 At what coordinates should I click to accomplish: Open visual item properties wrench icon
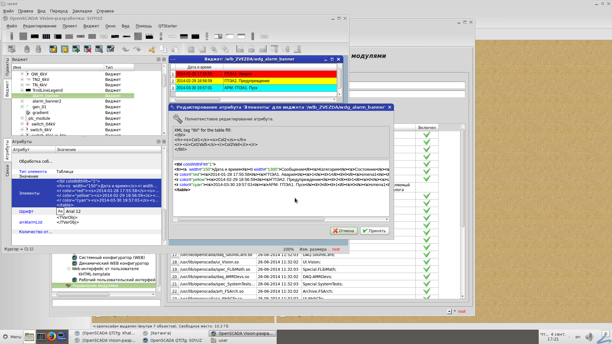(x=99, y=49)
